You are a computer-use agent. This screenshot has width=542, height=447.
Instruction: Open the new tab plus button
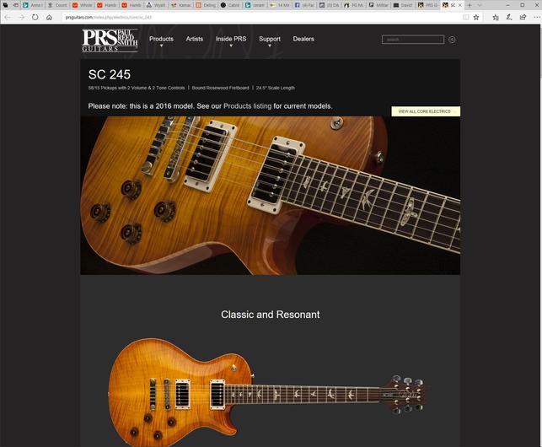470,5
